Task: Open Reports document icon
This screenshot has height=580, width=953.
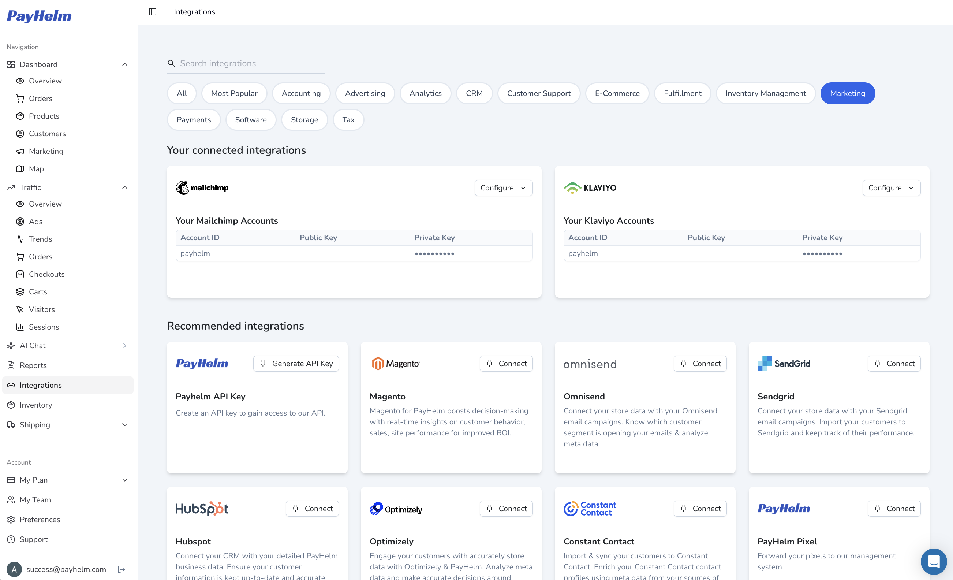Action: point(11,365)
